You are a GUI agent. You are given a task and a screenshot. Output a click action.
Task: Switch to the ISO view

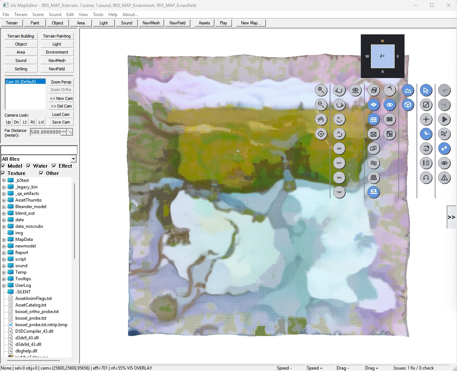pos(339,148)
